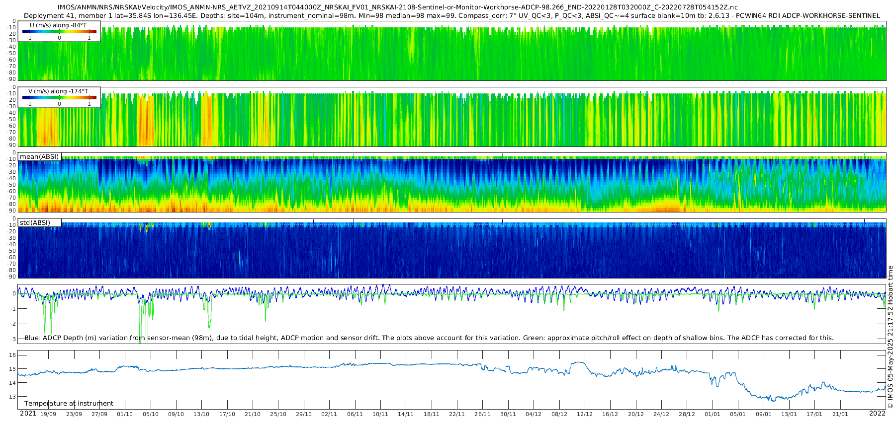The width and height of the screenshot is (895, 422).
Task: Click the 12/12 date tick label
Action: pos(585,414)
